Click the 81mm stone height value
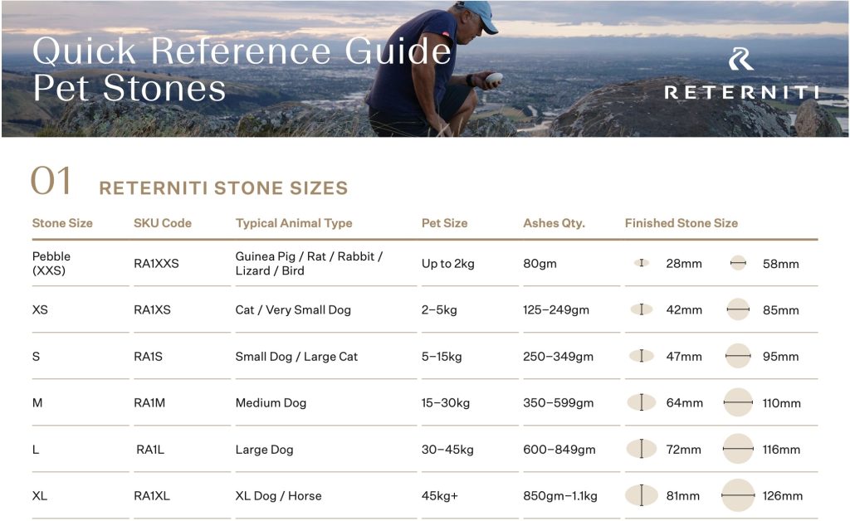850x521 pixels. (683, 495)
